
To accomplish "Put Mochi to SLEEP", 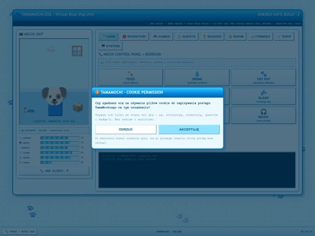I will pyautogui.click(x=263, y=96).
